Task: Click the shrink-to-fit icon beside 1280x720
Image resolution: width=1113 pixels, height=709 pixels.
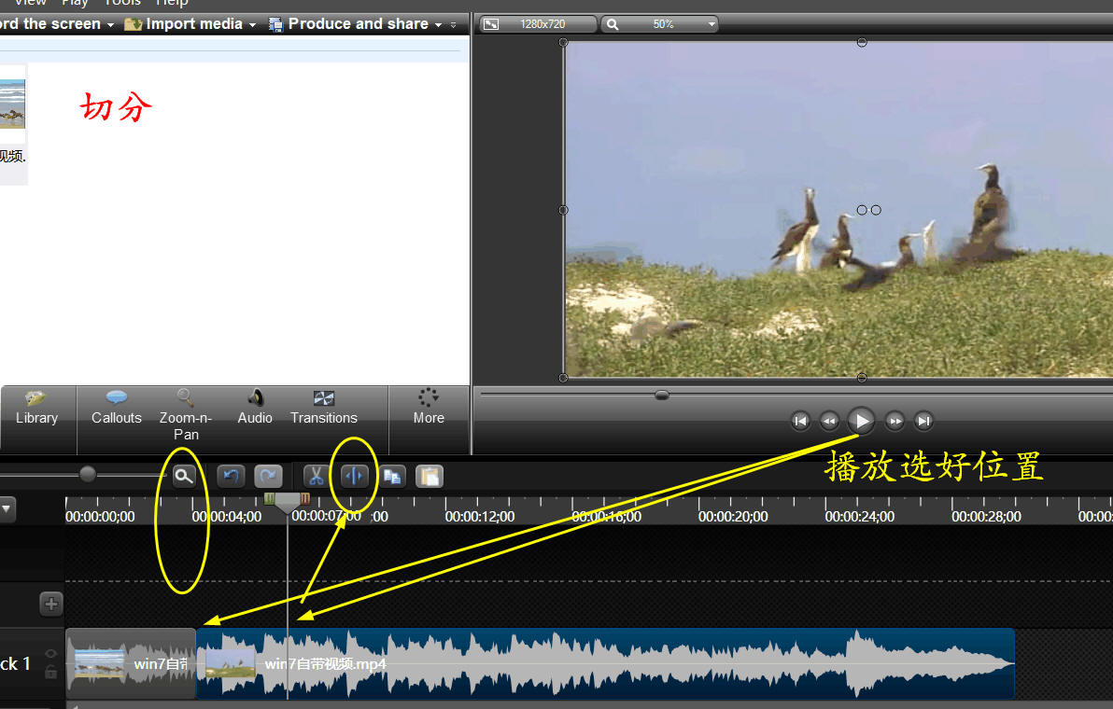Action: tap(490, 24)
